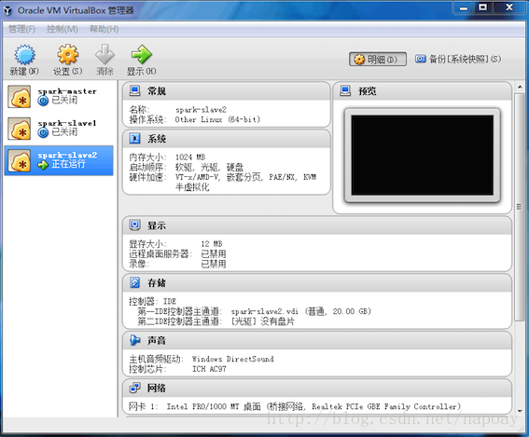Select spark-slave1 in the VM list

[x=59, y=129]
